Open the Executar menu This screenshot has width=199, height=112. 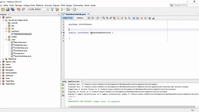[x=49, y=5]
